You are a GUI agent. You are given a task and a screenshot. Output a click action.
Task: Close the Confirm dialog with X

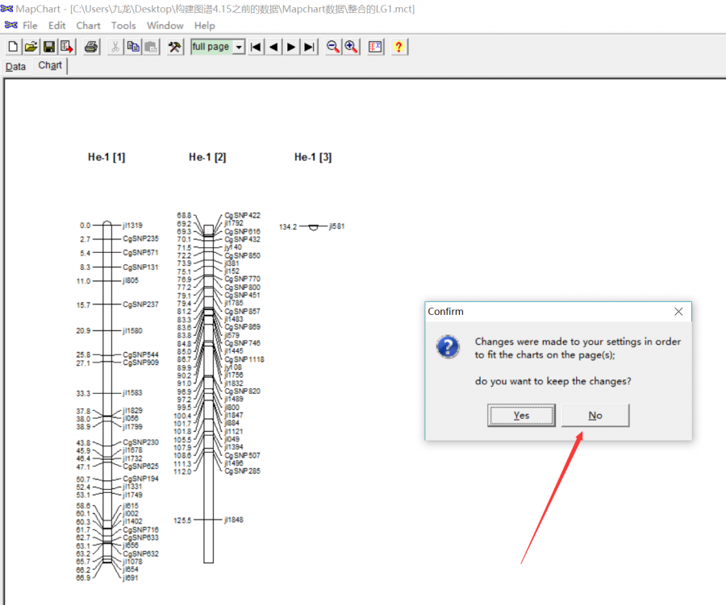point(678,312)
